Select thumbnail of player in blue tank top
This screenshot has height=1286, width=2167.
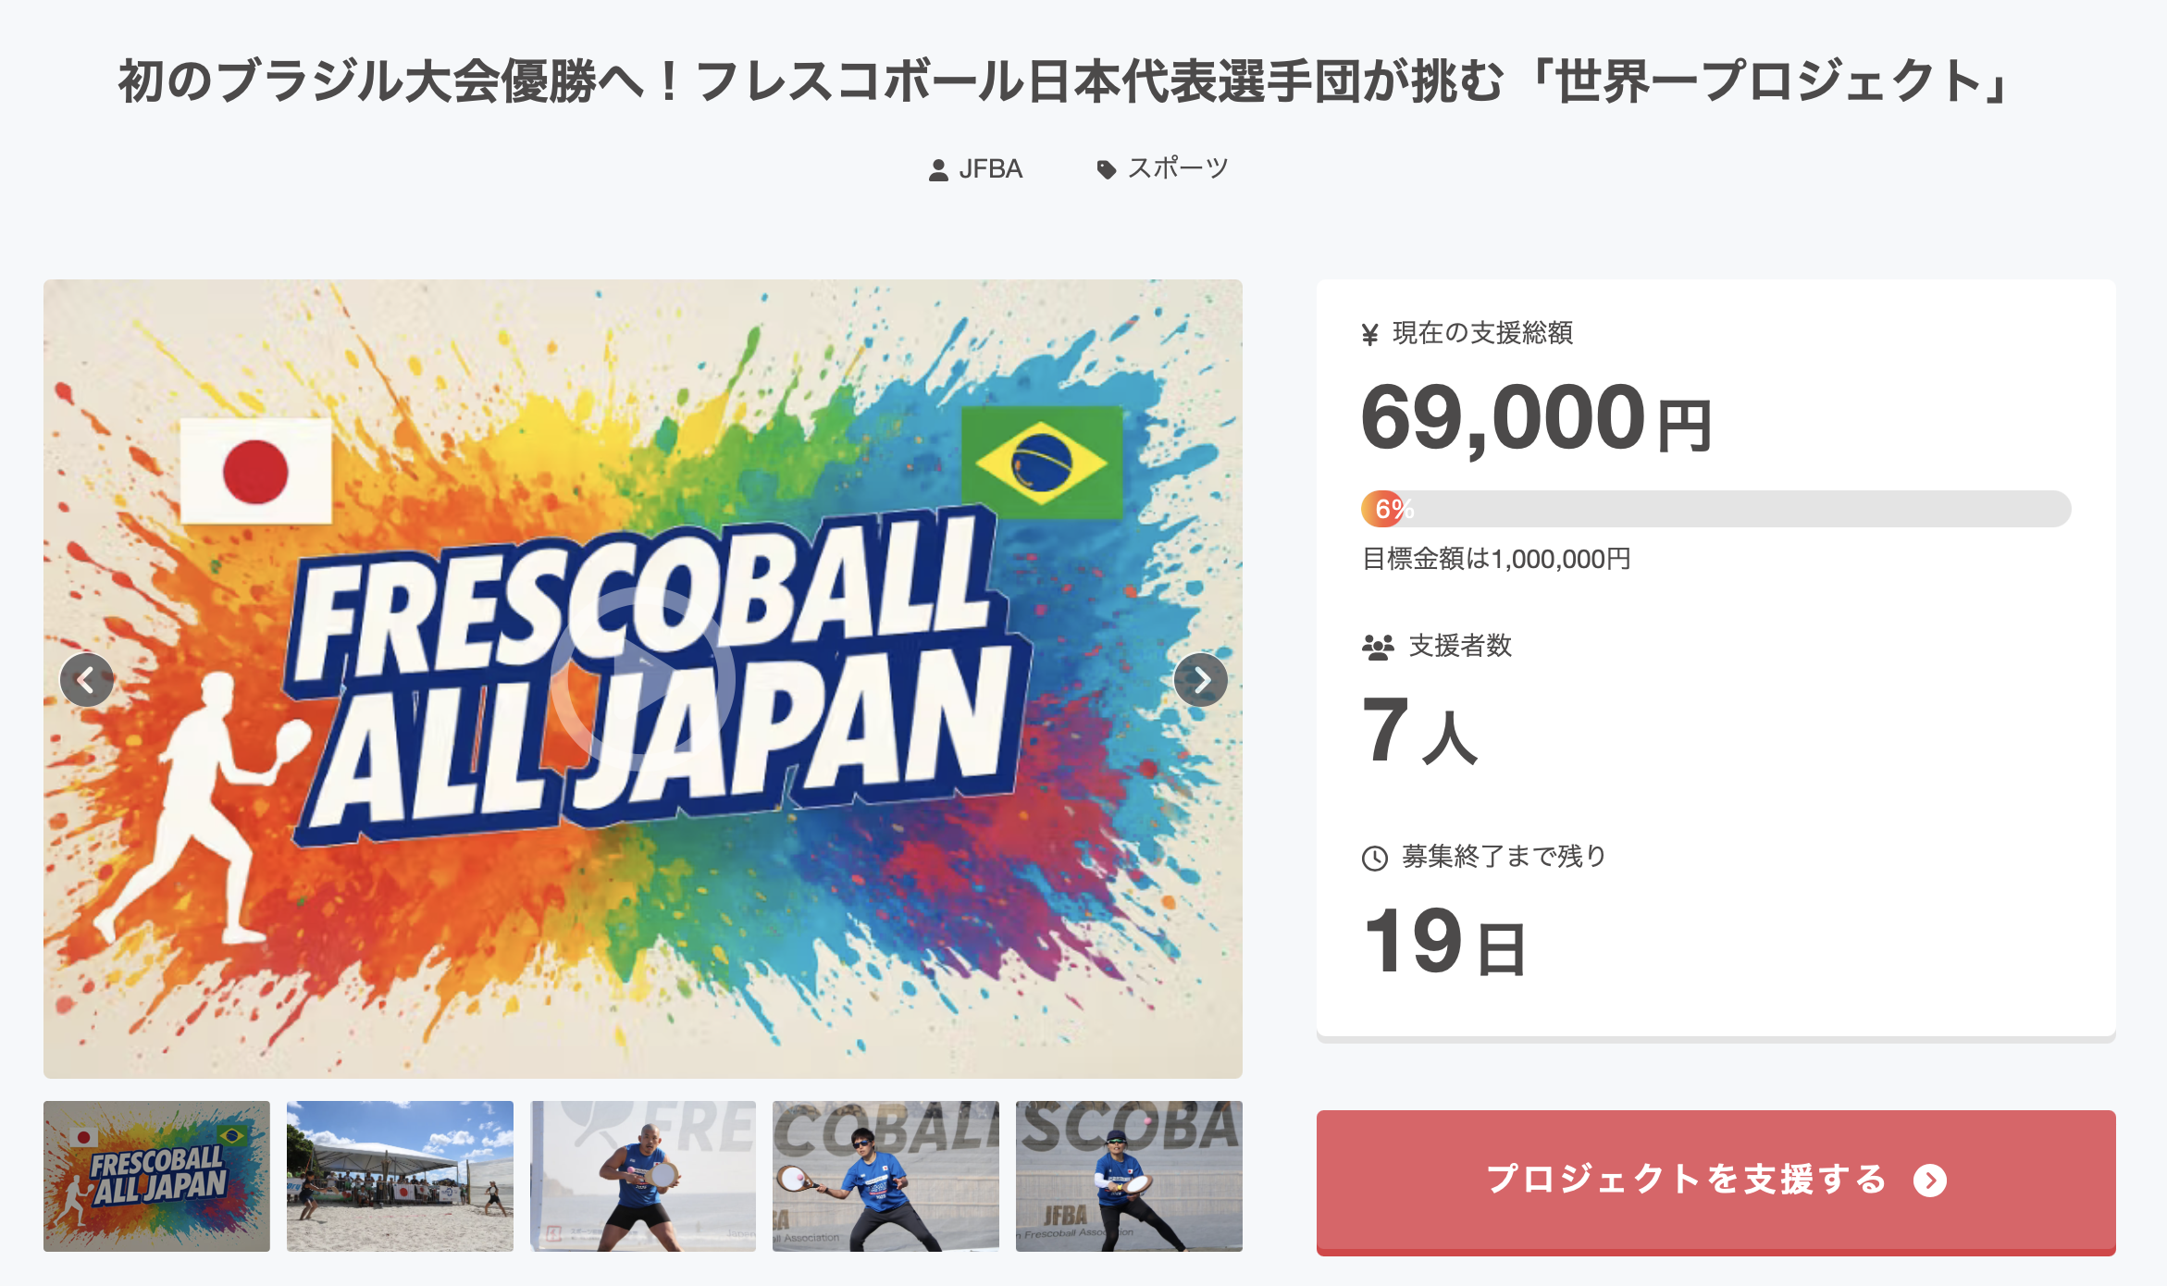pos(643,1176)
